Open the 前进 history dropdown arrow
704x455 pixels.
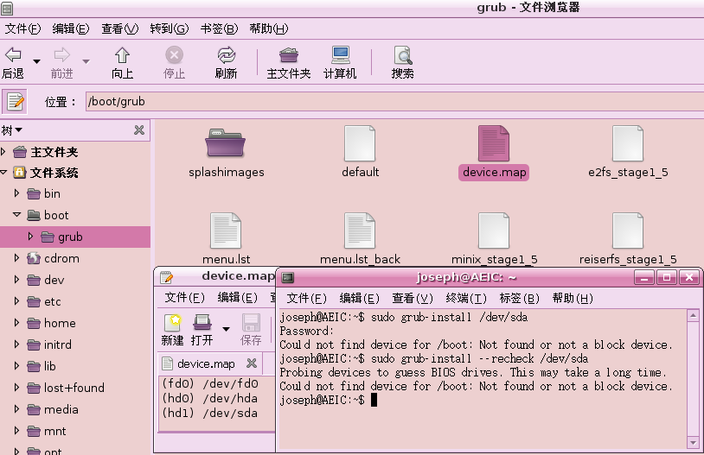click(x=86, y=61)
